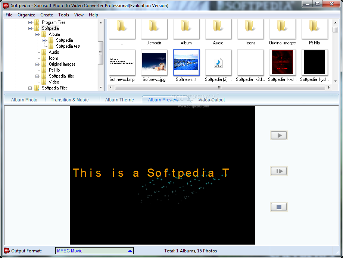This screenshot has width=343, height=258.
Task: Expand the Program Files tree node
Action: click(x=30, y=22)
